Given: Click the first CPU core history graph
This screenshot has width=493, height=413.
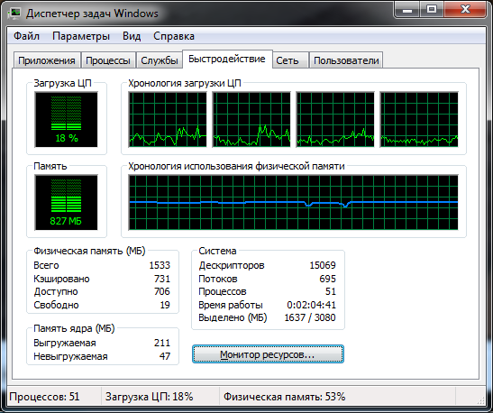Looking at the screenshot, I should [x=168, y=120].
